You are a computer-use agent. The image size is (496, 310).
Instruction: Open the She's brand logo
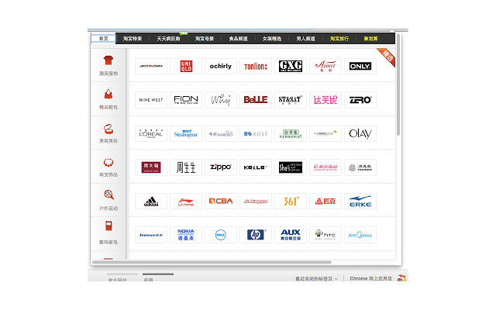coord(291,167)
